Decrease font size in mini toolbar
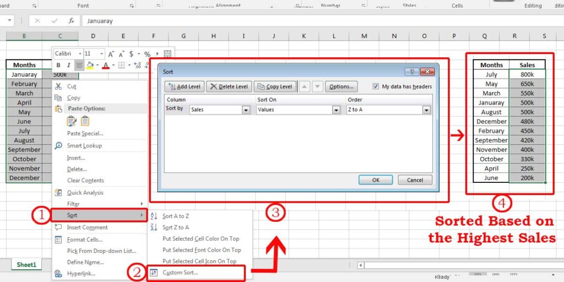 tap(121, 54)
